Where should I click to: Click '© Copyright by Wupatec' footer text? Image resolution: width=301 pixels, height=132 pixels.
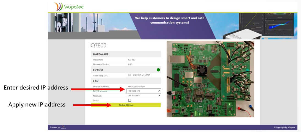[285, 127]
